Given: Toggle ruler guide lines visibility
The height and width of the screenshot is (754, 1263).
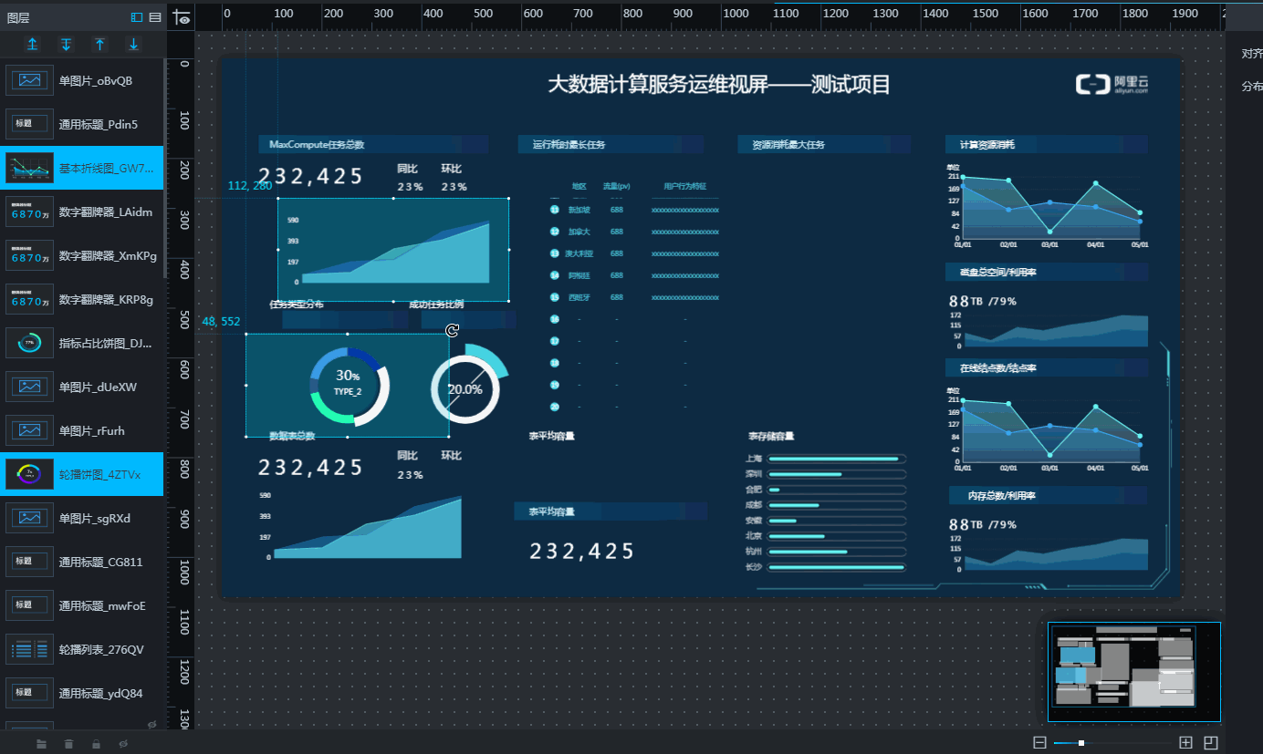Looking at the screenshot, I should point(181,16).
